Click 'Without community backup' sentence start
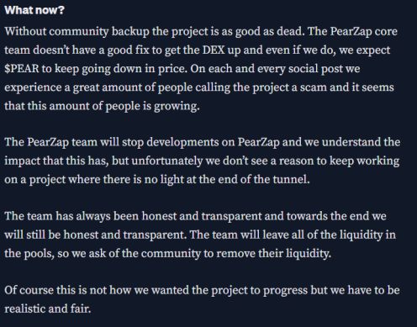The height and width of the screenshot is (327, 417). [77, 31]
